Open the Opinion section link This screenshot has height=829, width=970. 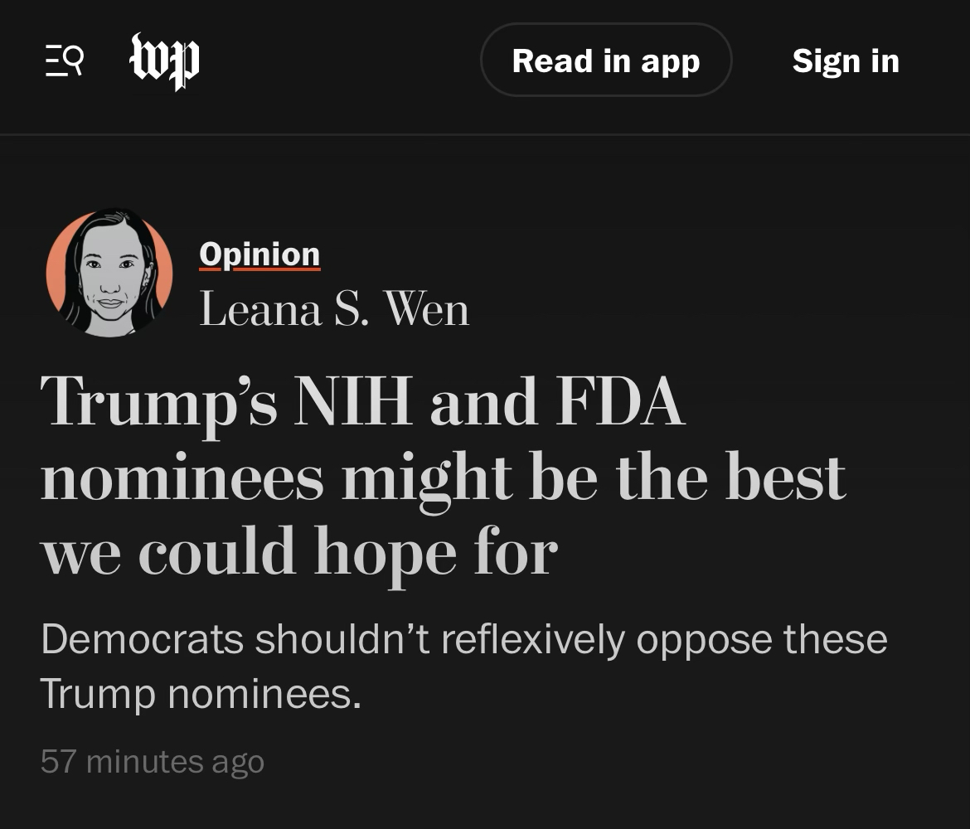tap(259, 255)
